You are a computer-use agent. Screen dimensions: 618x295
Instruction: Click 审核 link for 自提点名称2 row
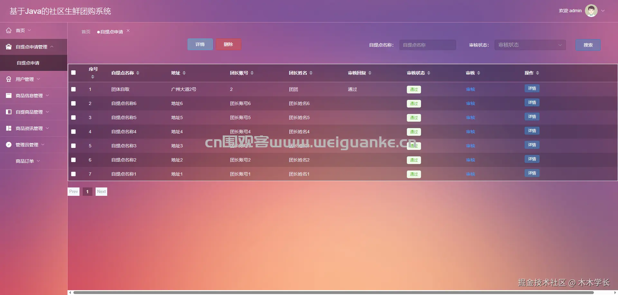point(471,160)
